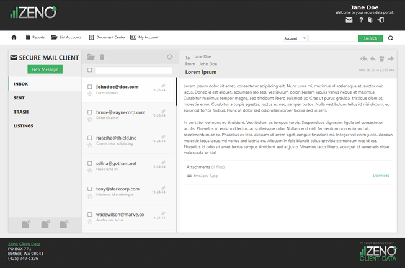405x268 pixels.
Task: Forward the open email message
Action: pyautogui.click(x=391, y=59)
